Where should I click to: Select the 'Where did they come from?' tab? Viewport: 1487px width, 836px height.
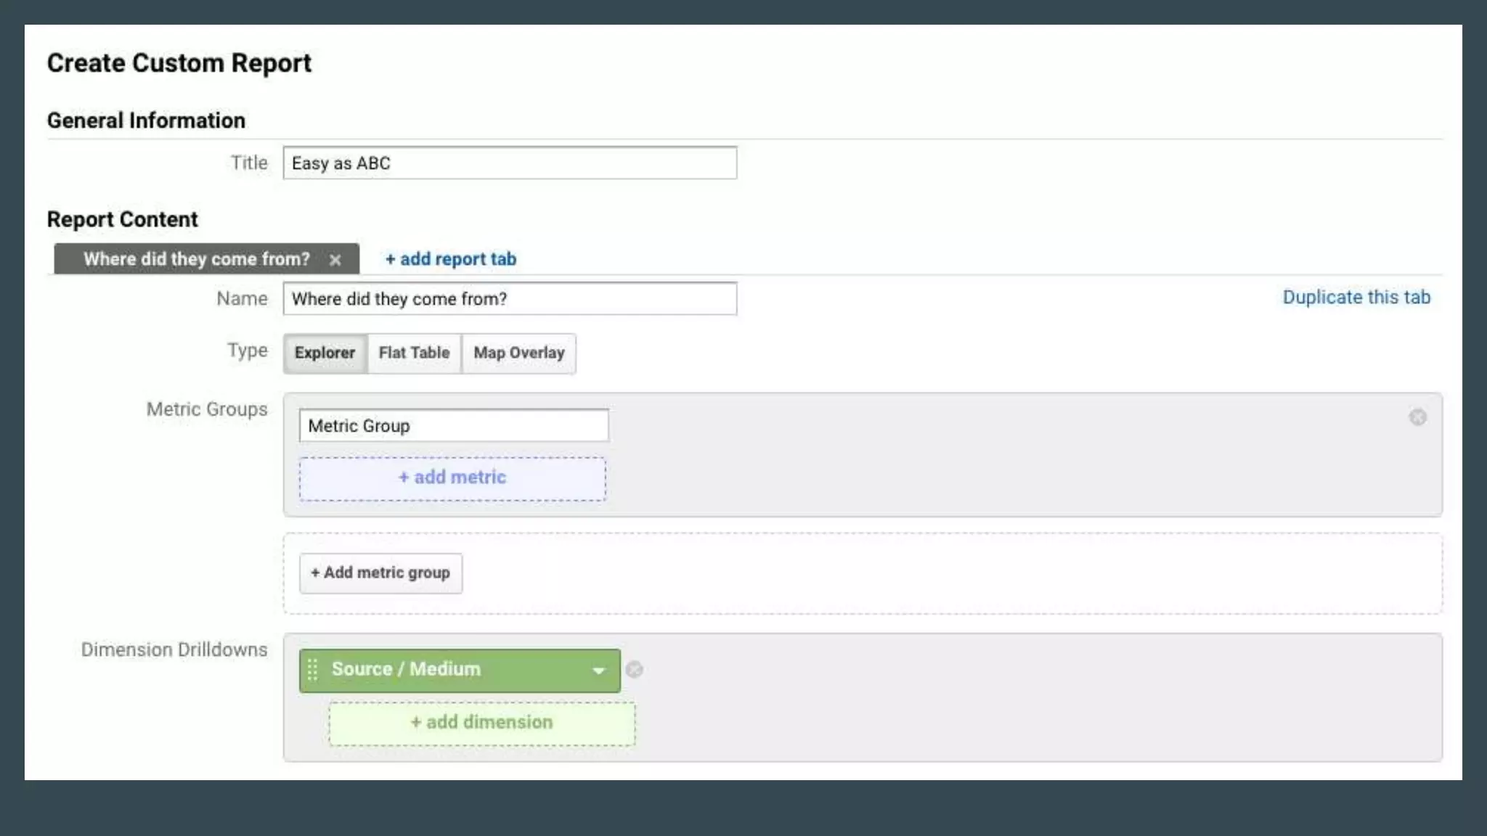point(196,259)
